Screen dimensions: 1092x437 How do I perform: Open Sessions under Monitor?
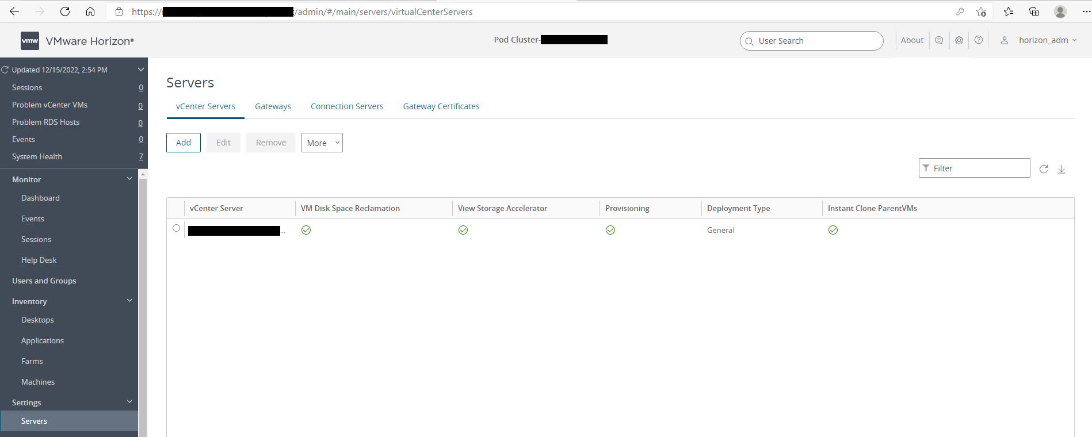coord(36,239)
